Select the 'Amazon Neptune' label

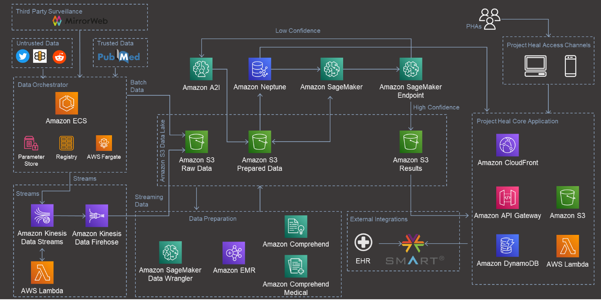(x=260, y=87)
